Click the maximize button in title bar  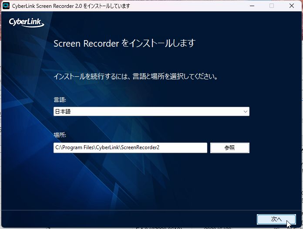272,6
